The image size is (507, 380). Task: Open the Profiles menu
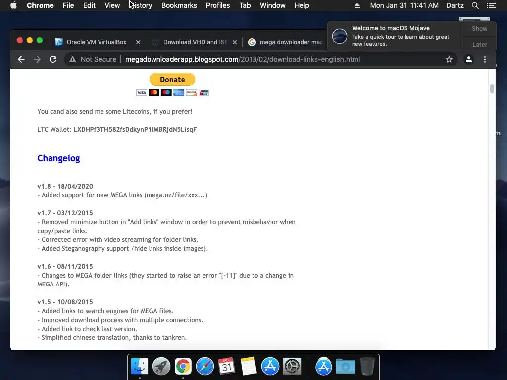tap(218, 5)
